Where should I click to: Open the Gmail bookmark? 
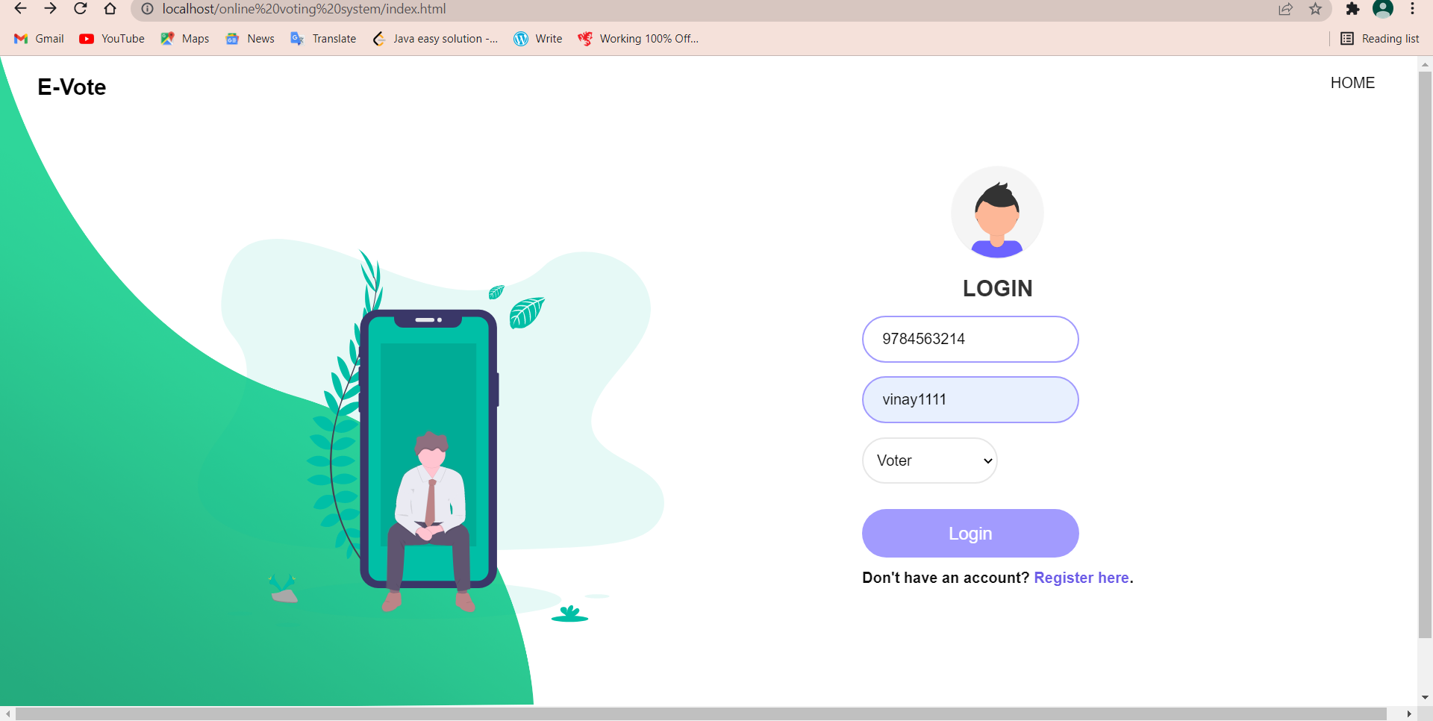(38, 39)
